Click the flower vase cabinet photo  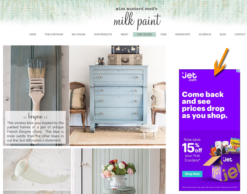tap(119, 171)
